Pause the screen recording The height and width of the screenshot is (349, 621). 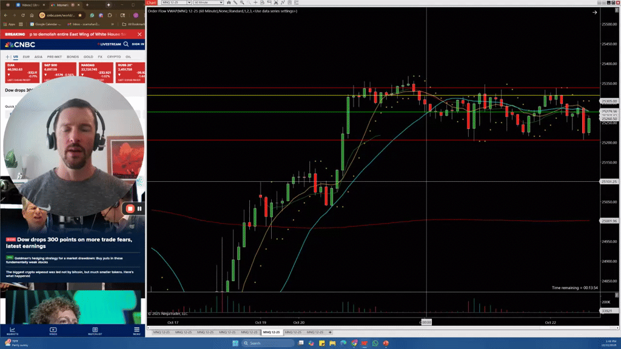coord(139,208)
